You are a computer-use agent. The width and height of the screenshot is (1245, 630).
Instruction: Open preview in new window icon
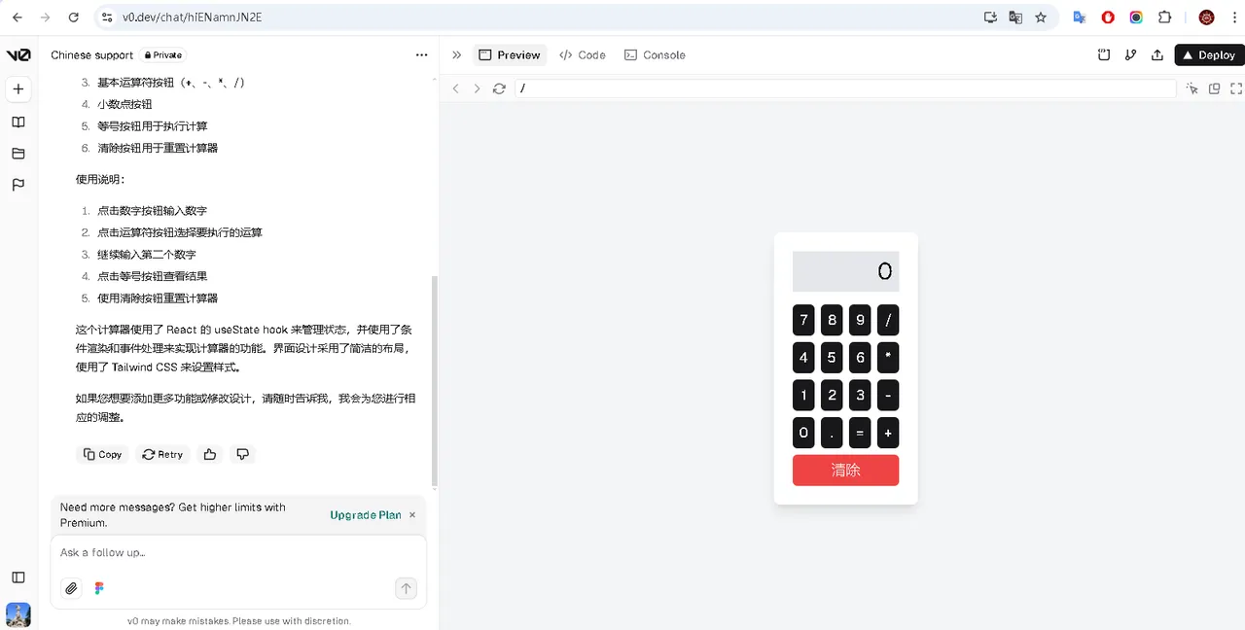(x=1215, y=88)
